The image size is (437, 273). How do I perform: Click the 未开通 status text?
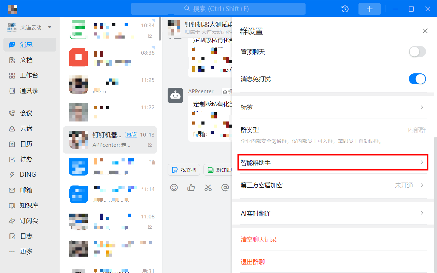tap(404, 185)
